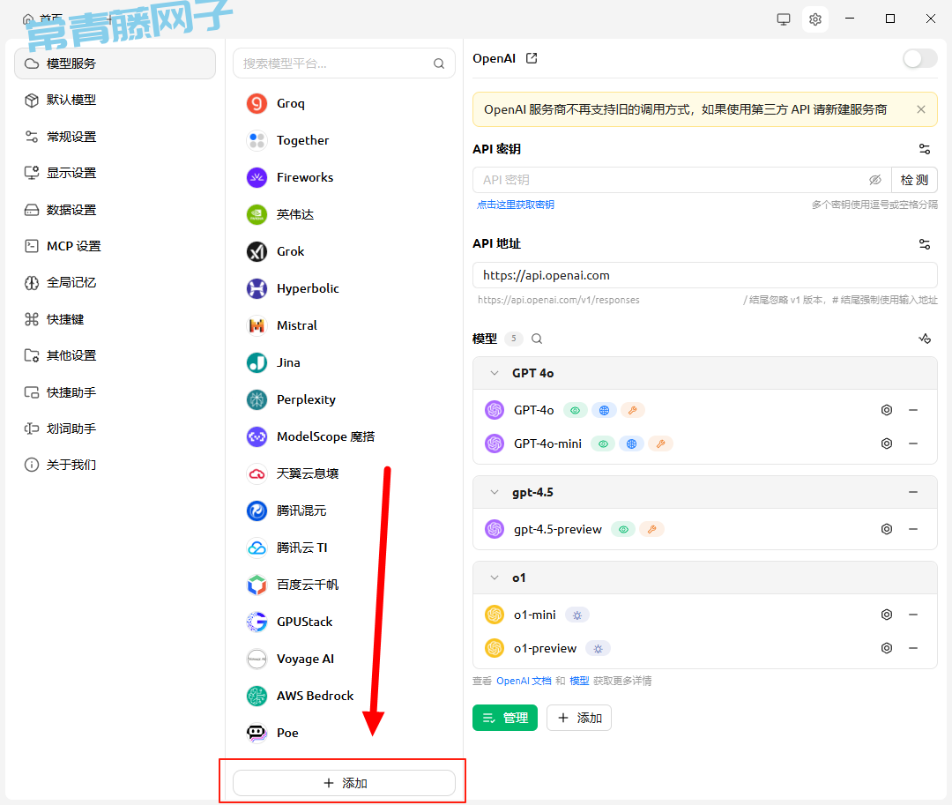Enable the OpenAI provider switch
The width and height of the screenshot is (952, 805).
(919, 59)
